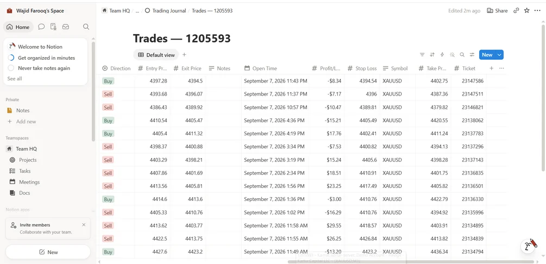
Task: Open the Entry Price column header menu
Action: 153,68
